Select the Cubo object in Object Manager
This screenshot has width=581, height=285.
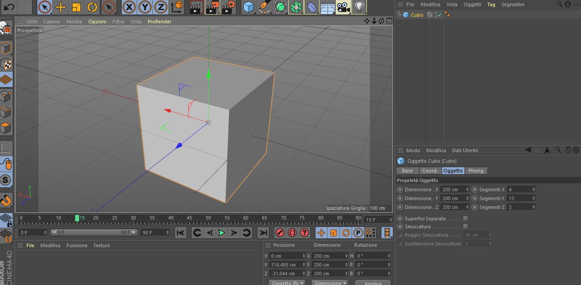[x=417, y=15]
